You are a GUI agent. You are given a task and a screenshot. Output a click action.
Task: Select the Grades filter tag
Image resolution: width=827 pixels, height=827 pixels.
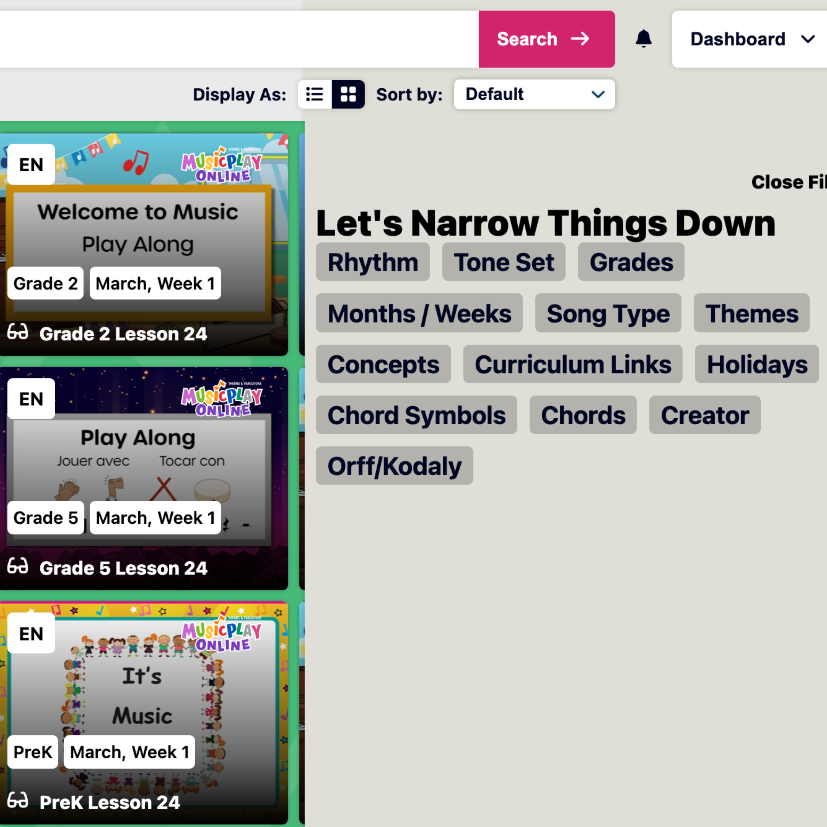(x=631, y=262)
